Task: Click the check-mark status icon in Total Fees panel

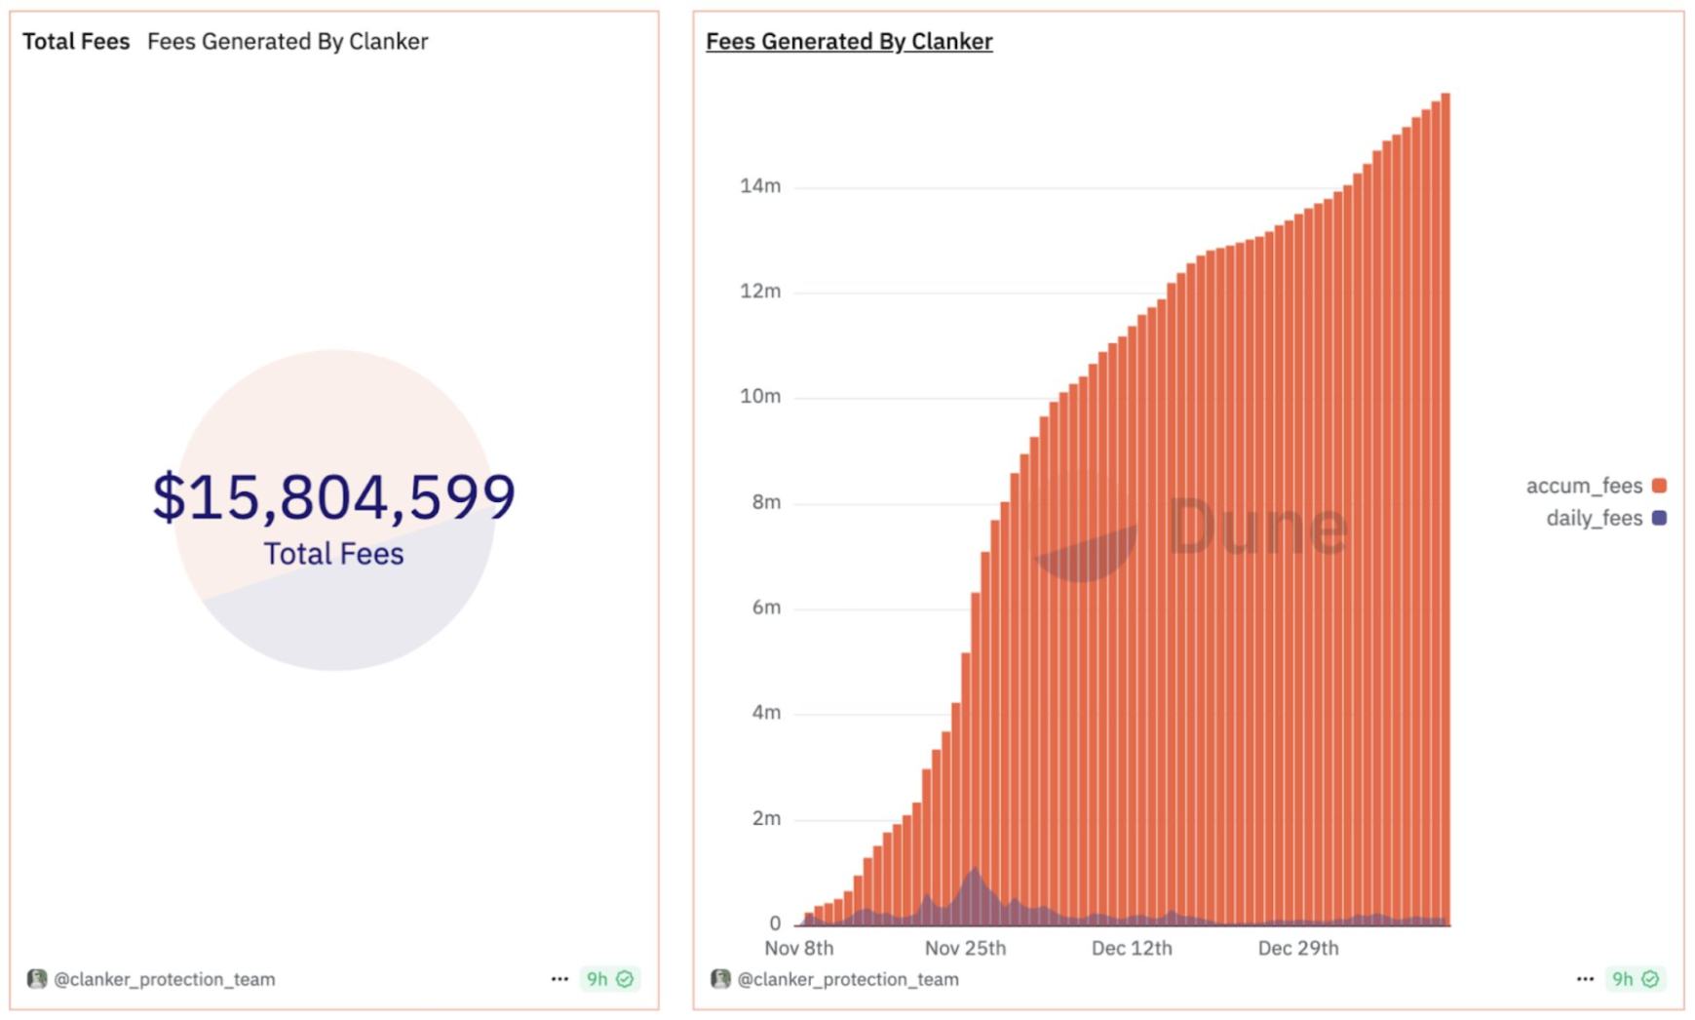Action: [x=625, y=979]
